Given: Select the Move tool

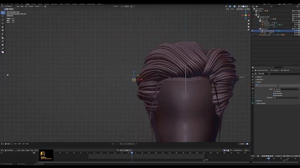Looking at the screenshot, I should pos(3,20).
